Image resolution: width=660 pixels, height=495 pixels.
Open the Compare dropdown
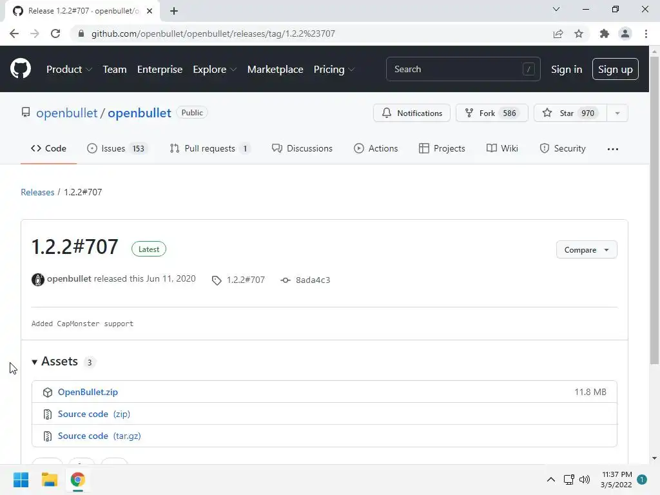pyautogui.click(x=587, y=249)
